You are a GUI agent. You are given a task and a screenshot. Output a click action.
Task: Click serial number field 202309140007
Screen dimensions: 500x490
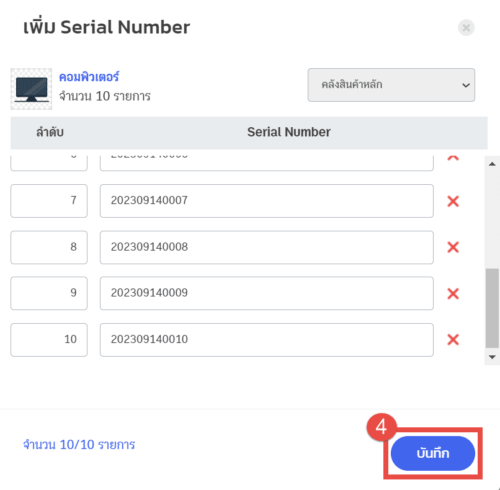click(x=267, y=201)
